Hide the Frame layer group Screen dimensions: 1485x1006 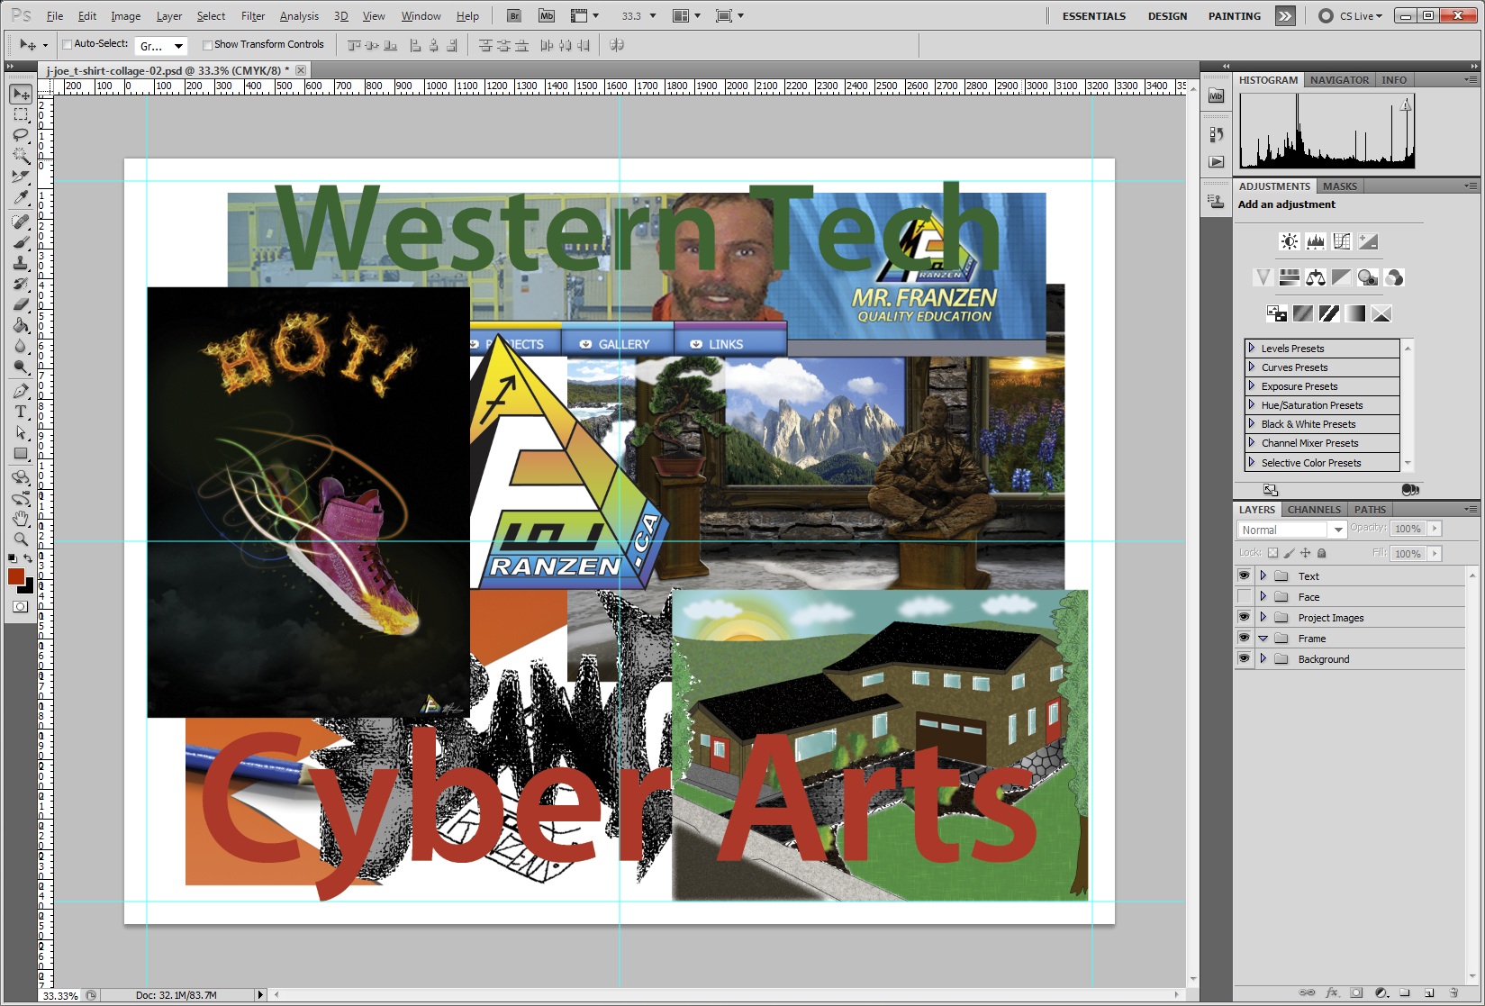pyautogui.click(x=1244, y=638)
